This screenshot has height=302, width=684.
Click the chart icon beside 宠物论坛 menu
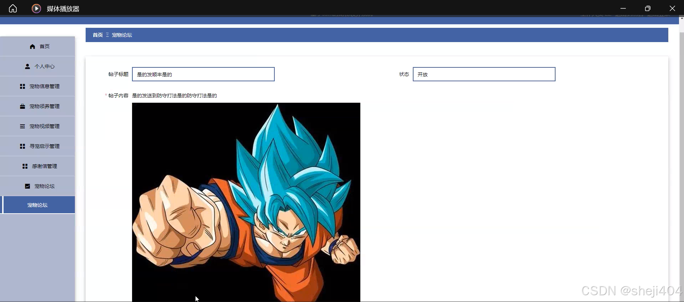(27, 186)
